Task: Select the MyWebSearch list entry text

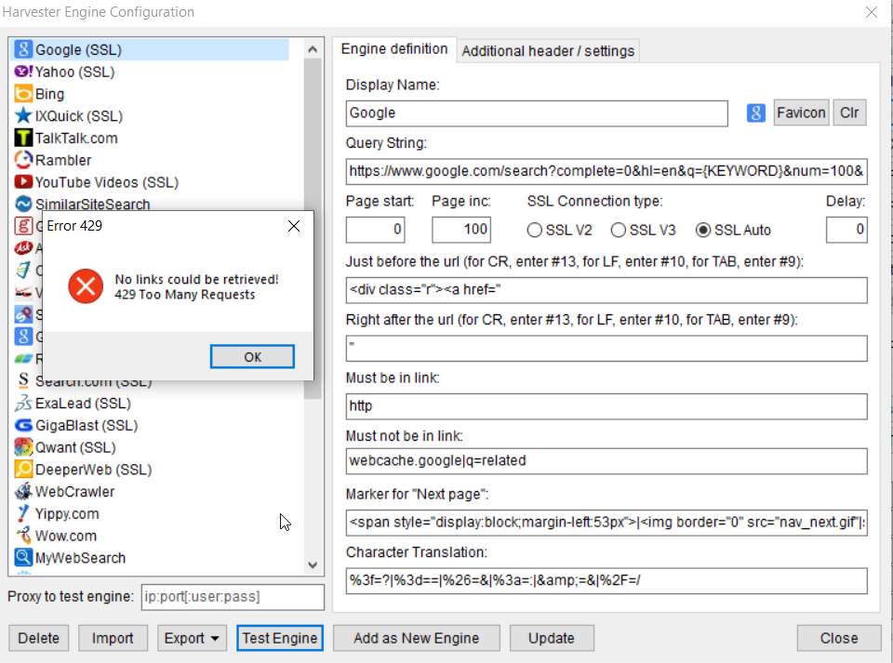Action: click(x=80, y=558)
